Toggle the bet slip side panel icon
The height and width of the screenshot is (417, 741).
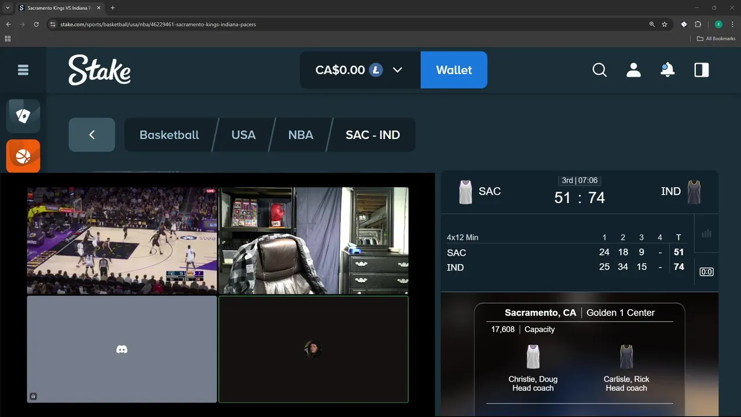[x=702, y=70]
